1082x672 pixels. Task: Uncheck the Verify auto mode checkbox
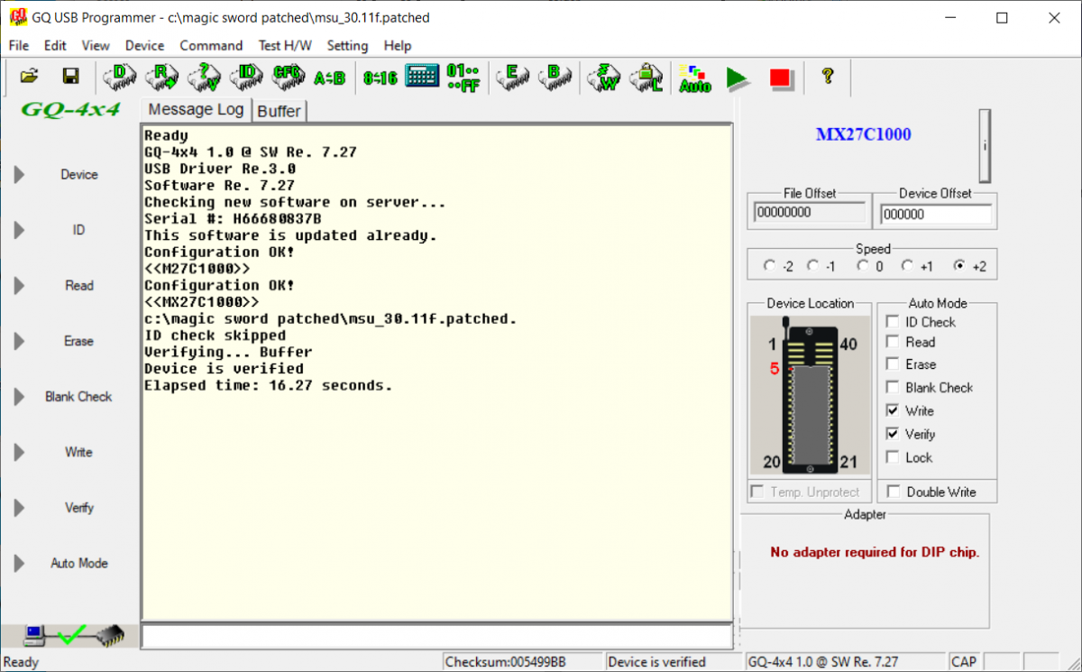893,434
